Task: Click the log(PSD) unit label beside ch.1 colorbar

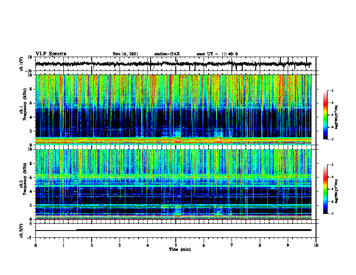Action: tap(337, 117)
